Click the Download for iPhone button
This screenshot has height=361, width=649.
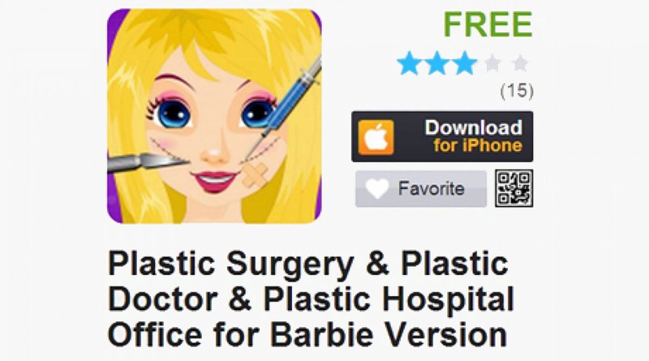click(x=442, y=136)
